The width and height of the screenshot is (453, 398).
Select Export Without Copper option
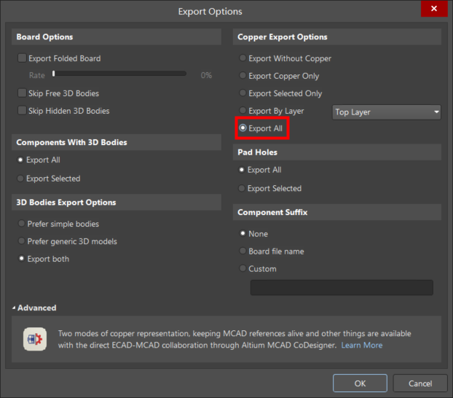coord(243,58)
